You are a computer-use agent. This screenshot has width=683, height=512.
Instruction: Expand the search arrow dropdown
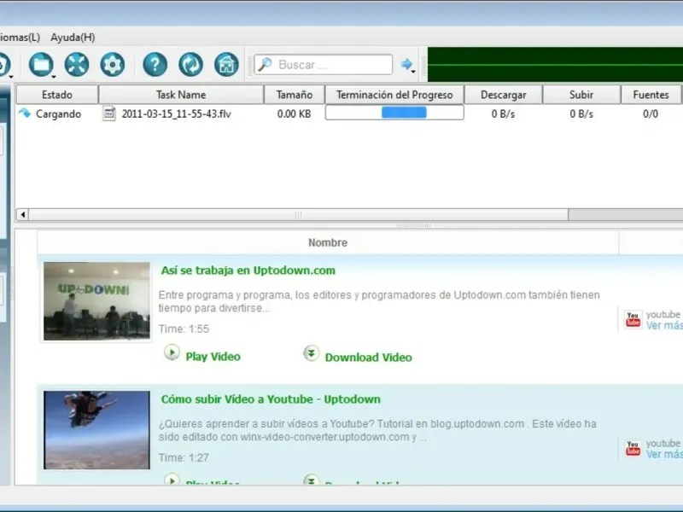pyautogui.click(x=413, y=71)
